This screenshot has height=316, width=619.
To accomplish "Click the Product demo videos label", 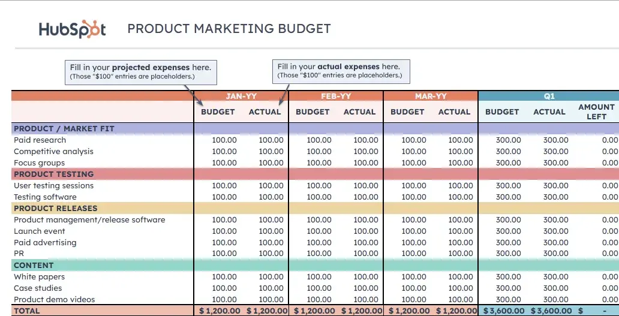I will (54, 299).
